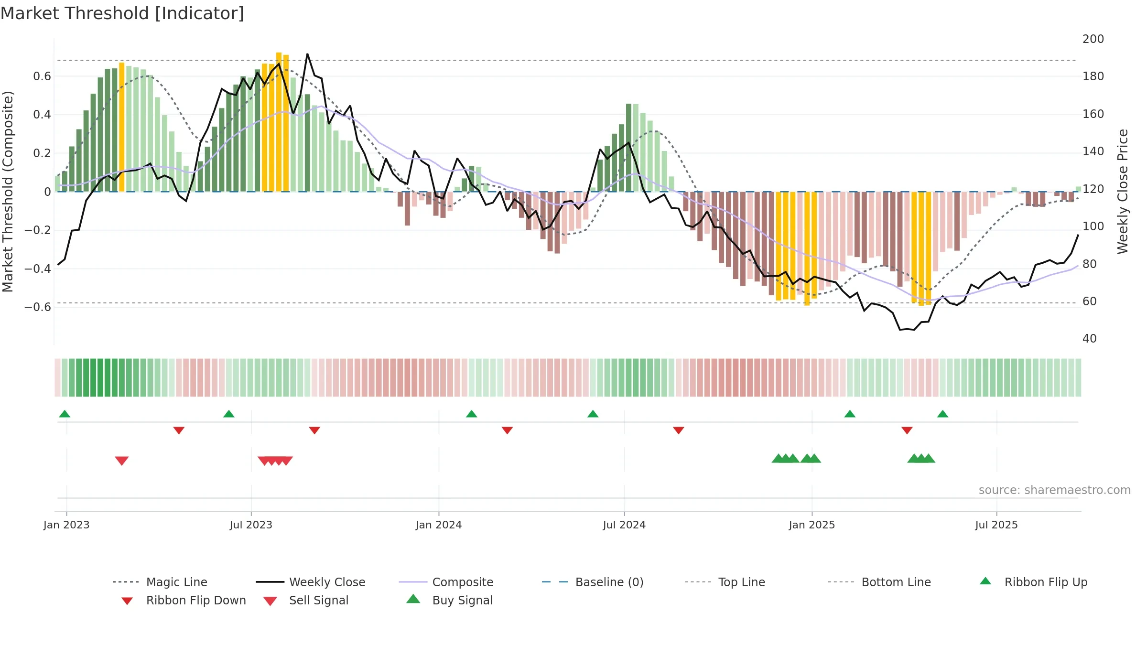The width and height of the screenshot is (1147, 645).
Task: Click the Jul 2023 x-axis label
Action: point(251,525)
